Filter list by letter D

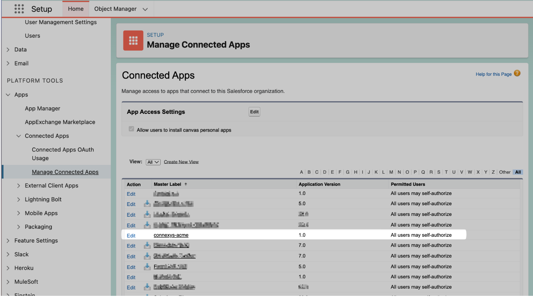pos(325,172)
